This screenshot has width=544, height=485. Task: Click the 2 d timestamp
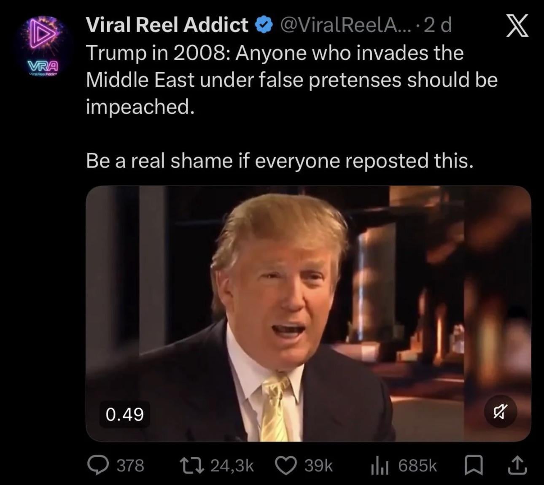[437, 26]
